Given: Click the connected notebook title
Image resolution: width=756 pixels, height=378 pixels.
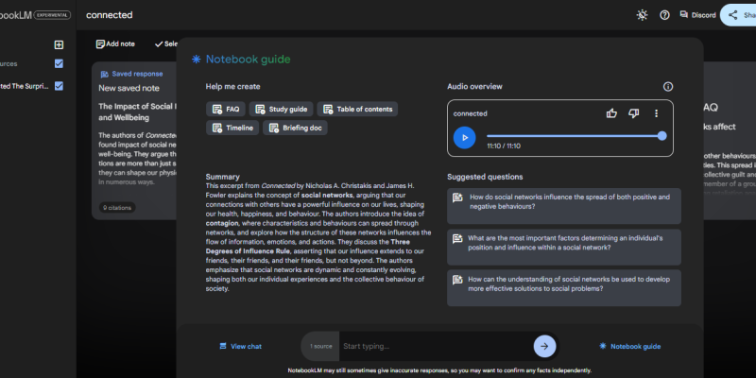Looking at the screenshot, I should (109, 15).
